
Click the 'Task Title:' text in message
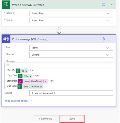(12, 75)
